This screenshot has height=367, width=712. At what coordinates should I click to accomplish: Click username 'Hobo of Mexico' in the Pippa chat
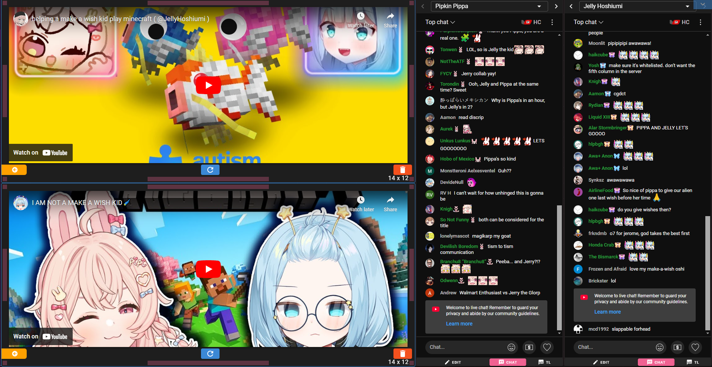(x=457, y=159)
